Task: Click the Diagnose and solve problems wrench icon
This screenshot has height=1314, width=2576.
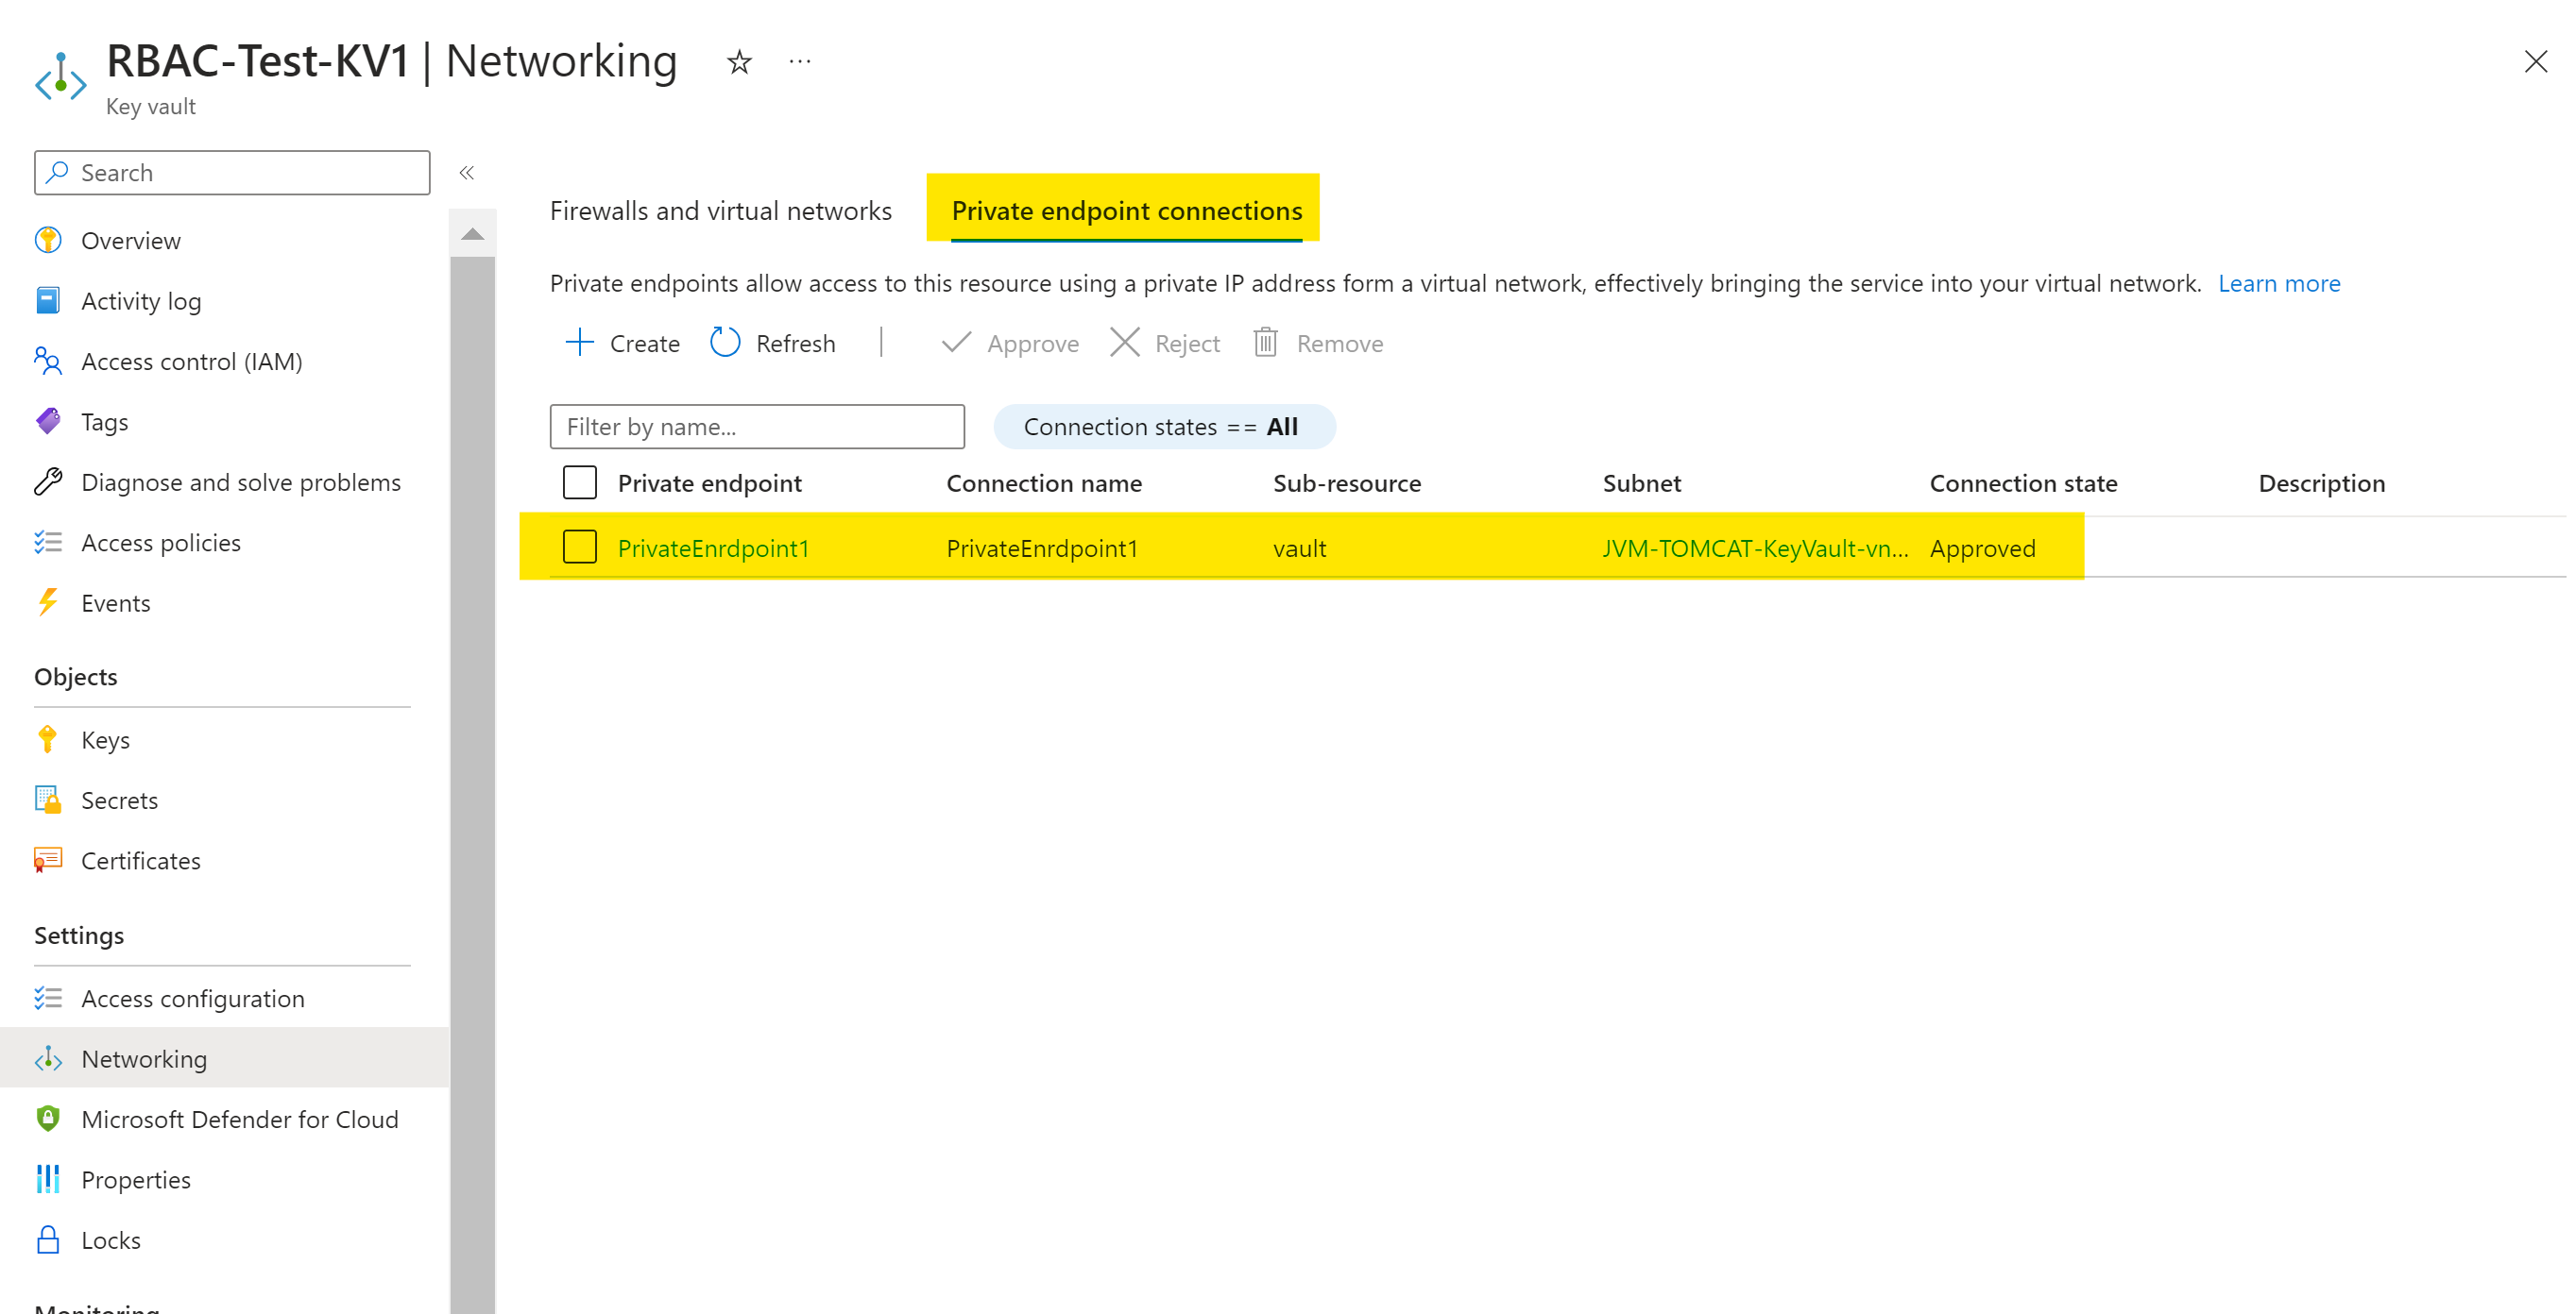Action: [x=48, y=481]
